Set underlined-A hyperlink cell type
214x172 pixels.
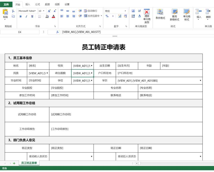pos(140,16)
